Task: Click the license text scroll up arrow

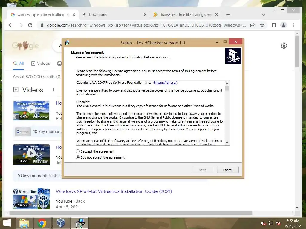Action: click(227, 83)
